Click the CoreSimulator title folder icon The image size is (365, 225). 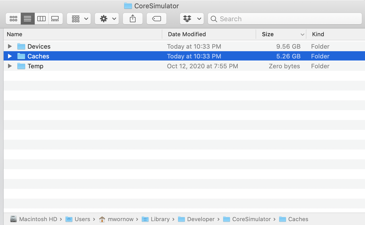click(128, 6)
